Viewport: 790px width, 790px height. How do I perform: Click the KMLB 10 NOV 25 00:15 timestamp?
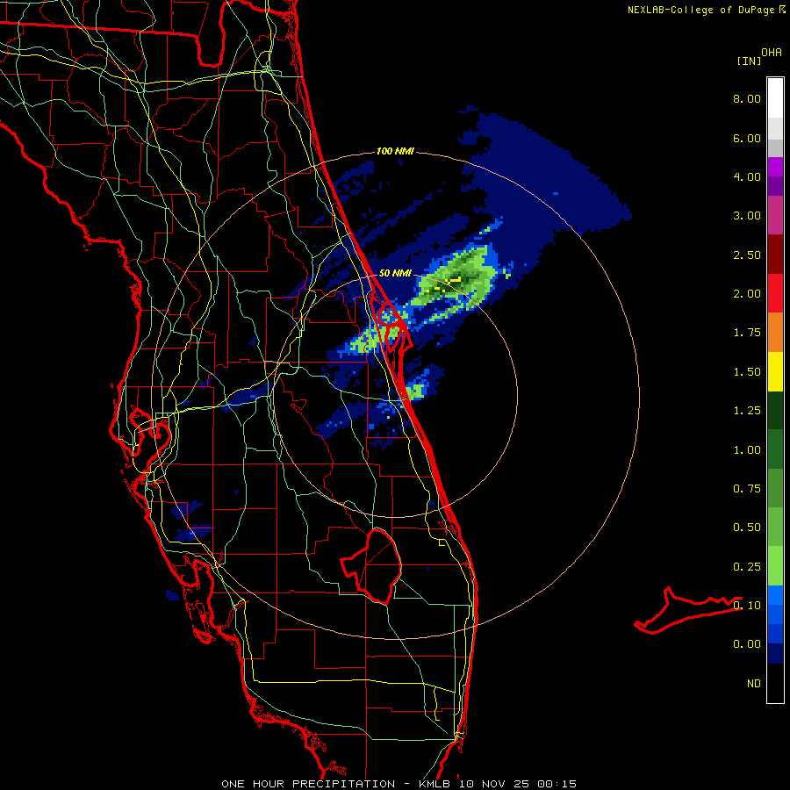pyautogui.click(x=498, y=784)
